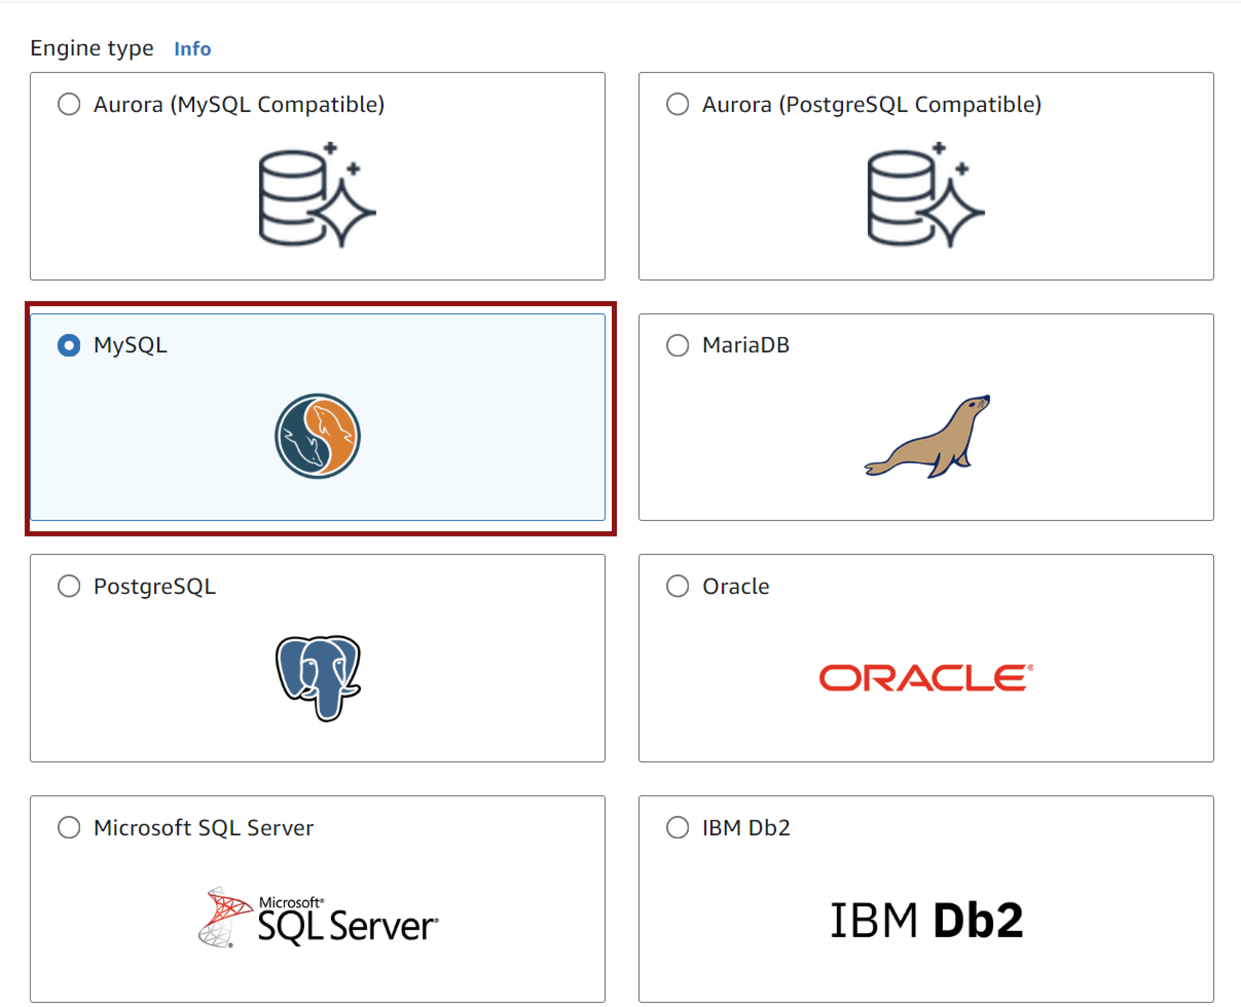Choose the PostgreSQL radio button
The width and height of the screenshot is (1241, 1007).
(68, 586)
